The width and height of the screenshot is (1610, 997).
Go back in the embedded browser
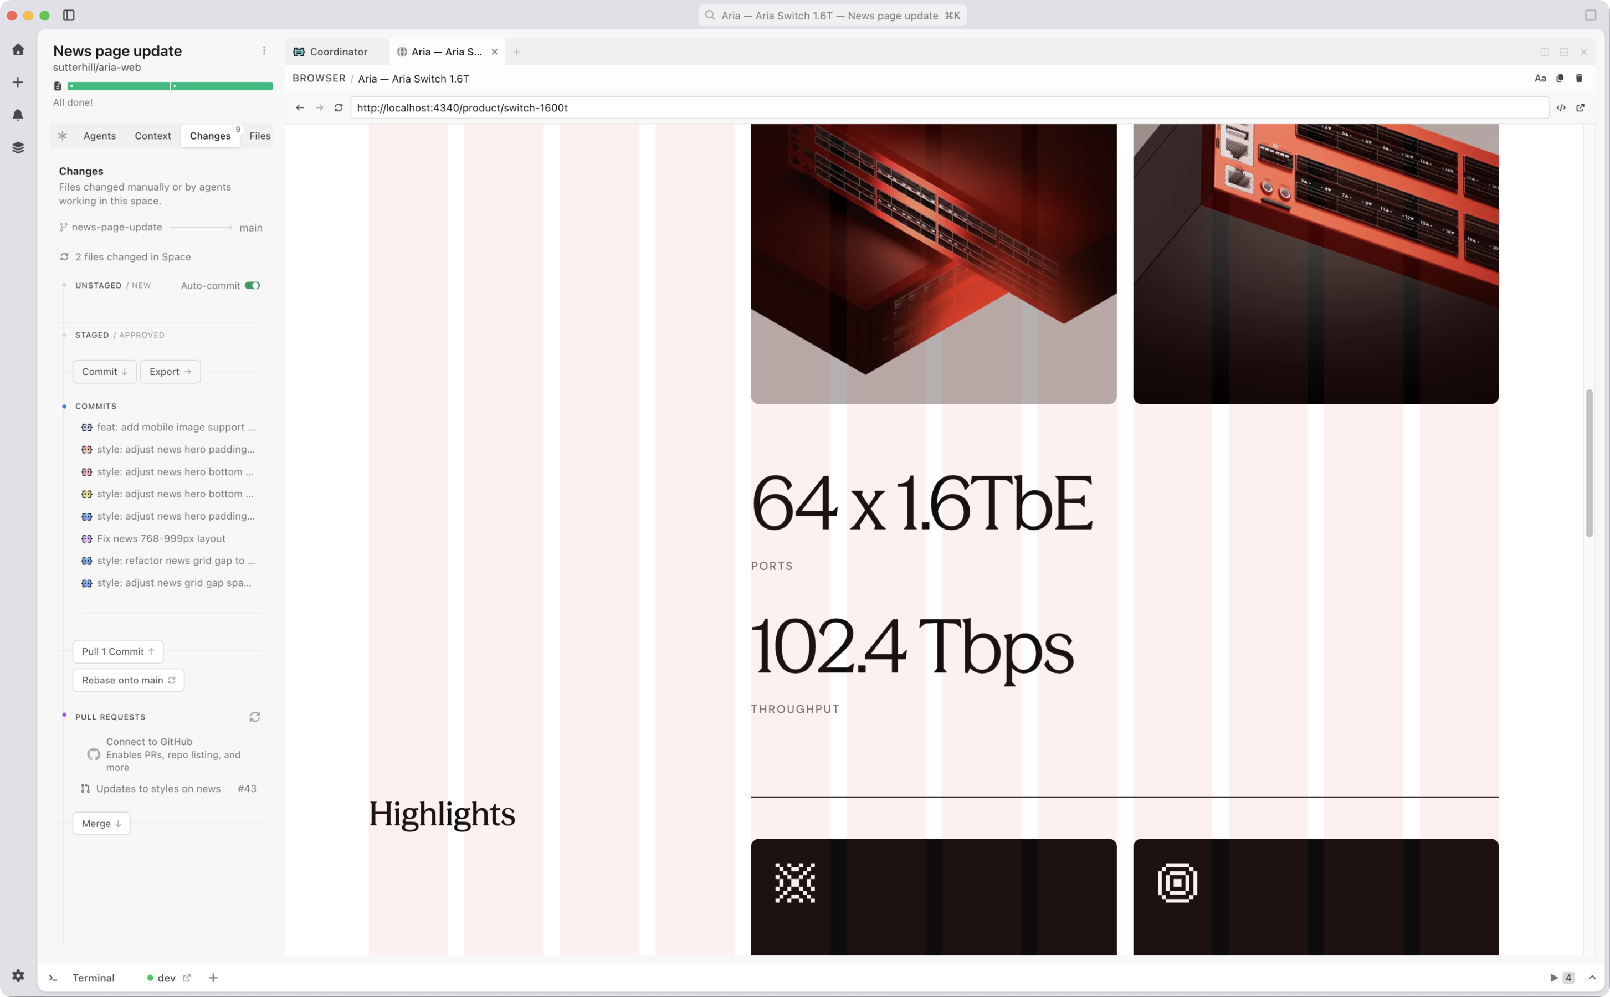pos(300,107)
